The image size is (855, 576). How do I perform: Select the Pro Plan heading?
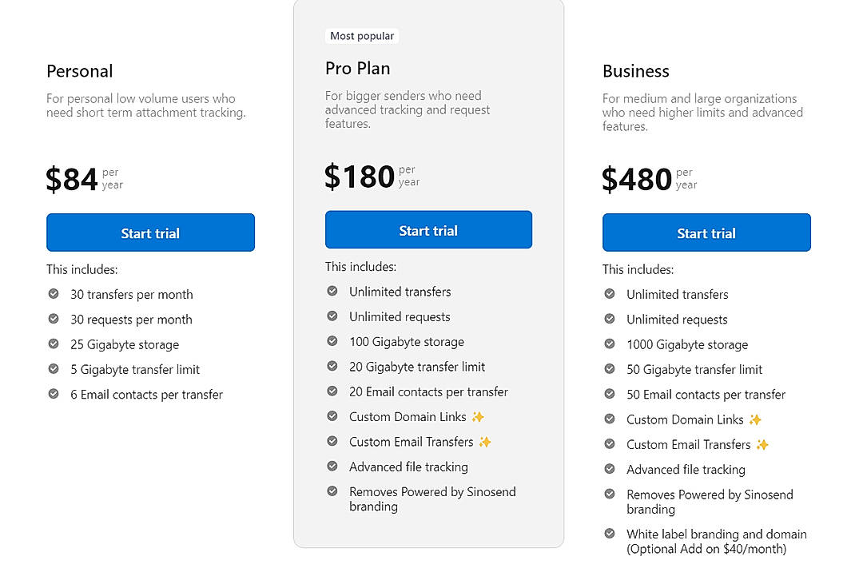coord(357,69)
